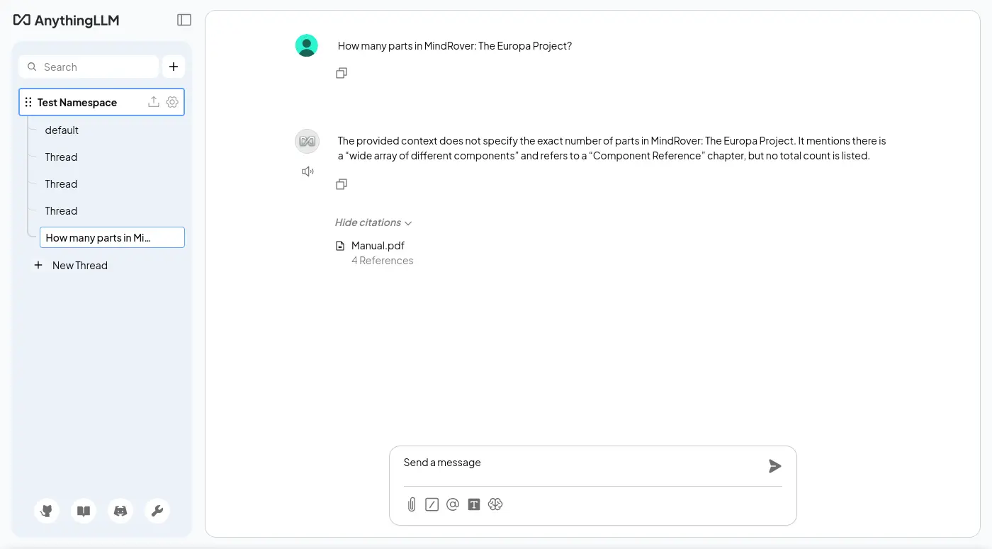Open the GitHub link icon
Image resolution: width=992 pixels, height=549 pixels.
(47, 511)
